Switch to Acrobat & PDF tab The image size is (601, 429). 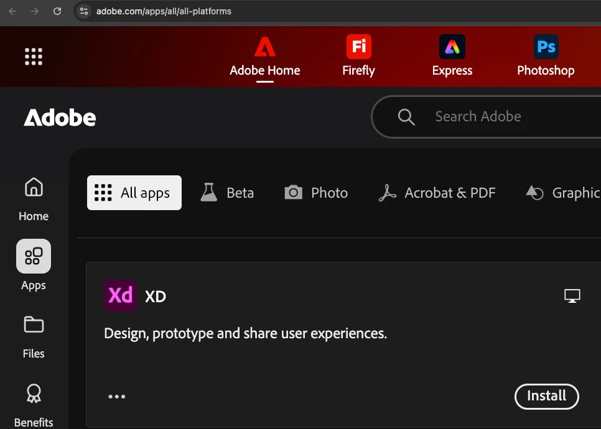[437, 193]
